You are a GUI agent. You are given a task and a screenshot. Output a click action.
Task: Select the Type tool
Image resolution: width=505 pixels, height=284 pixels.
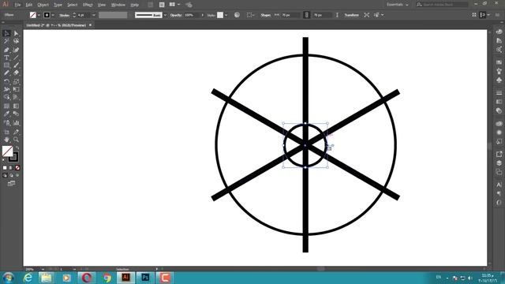point(6,58)
